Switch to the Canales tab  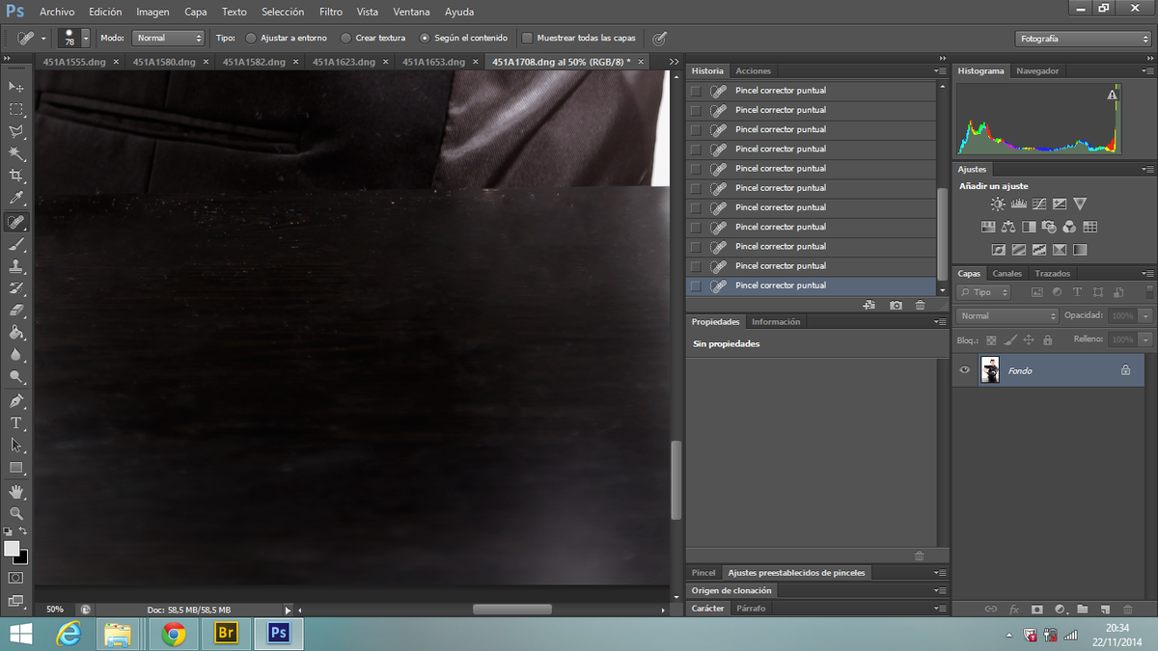[x=1007, y=273]
